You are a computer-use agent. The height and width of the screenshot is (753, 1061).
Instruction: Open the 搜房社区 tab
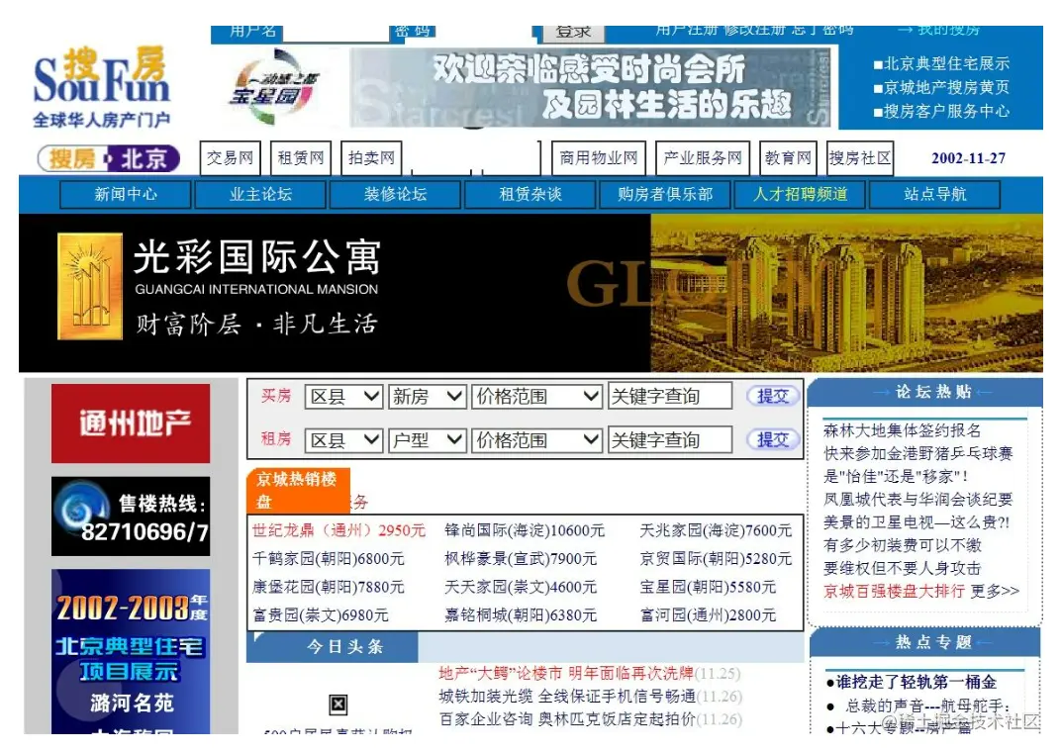[860, 158]
